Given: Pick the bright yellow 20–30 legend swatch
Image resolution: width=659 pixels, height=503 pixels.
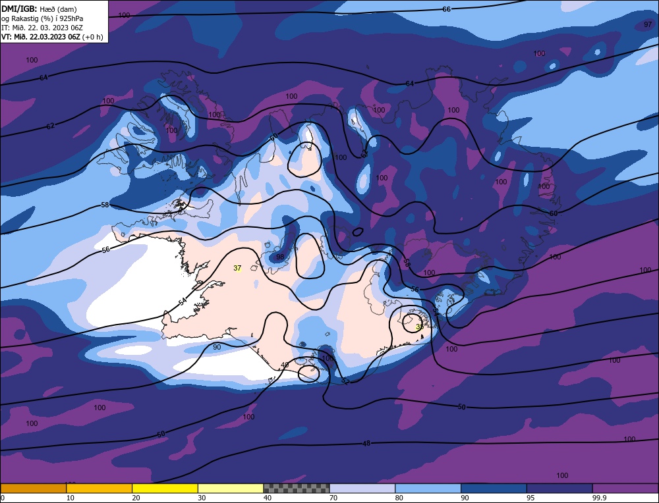Looking at the screenshot, I should tap(165, 488).
